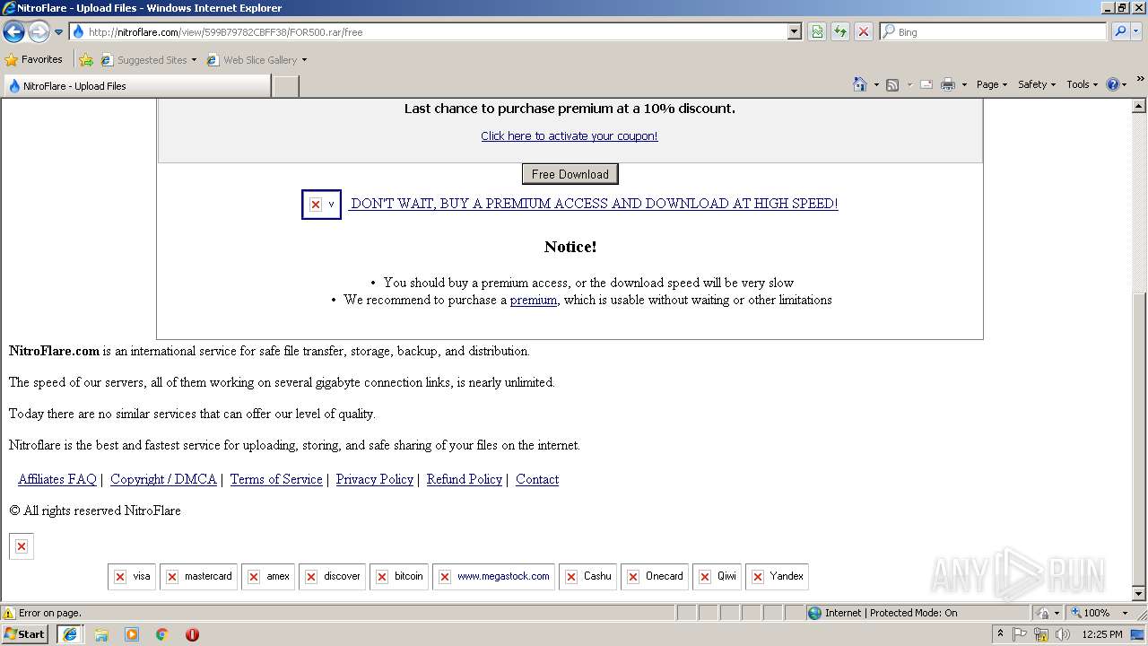Click the RSS Feeds icon
The width and height of the screenshot is (1148, 646).
click(x=892, y=84)
